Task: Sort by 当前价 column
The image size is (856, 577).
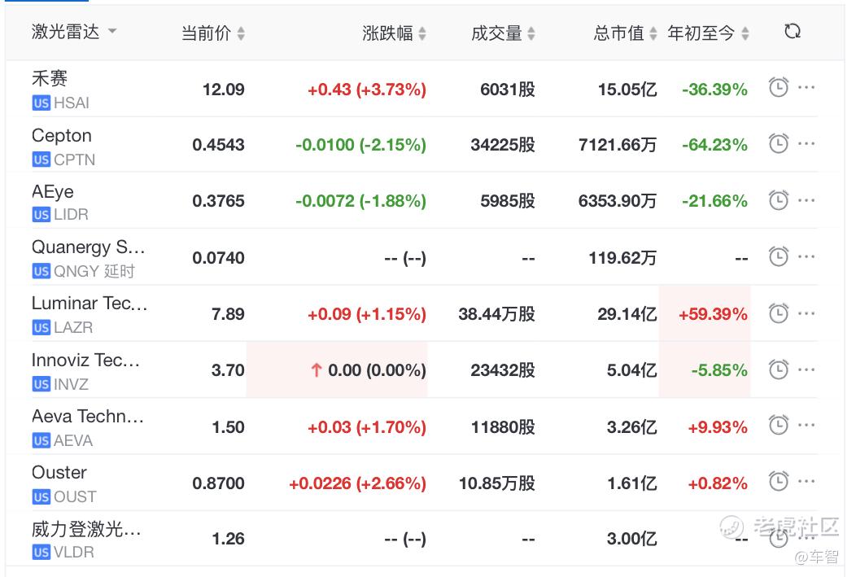Action: 212,33
